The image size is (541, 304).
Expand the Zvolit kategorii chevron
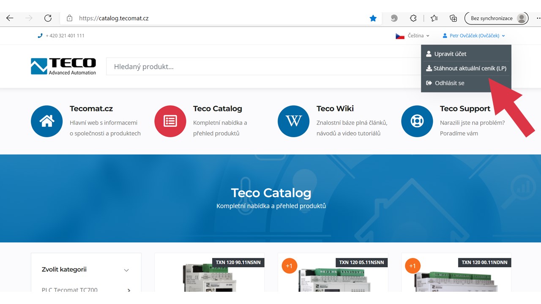(x=126, y=270)
